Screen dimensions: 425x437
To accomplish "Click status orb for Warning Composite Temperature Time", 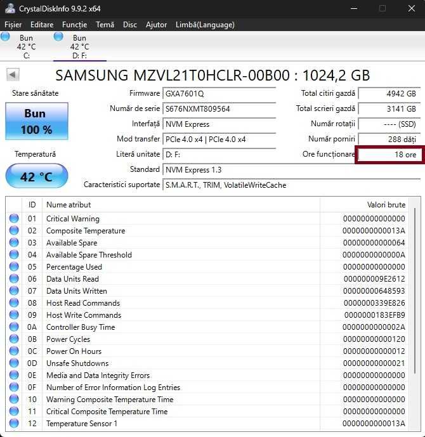I will [x=14, y=399].
